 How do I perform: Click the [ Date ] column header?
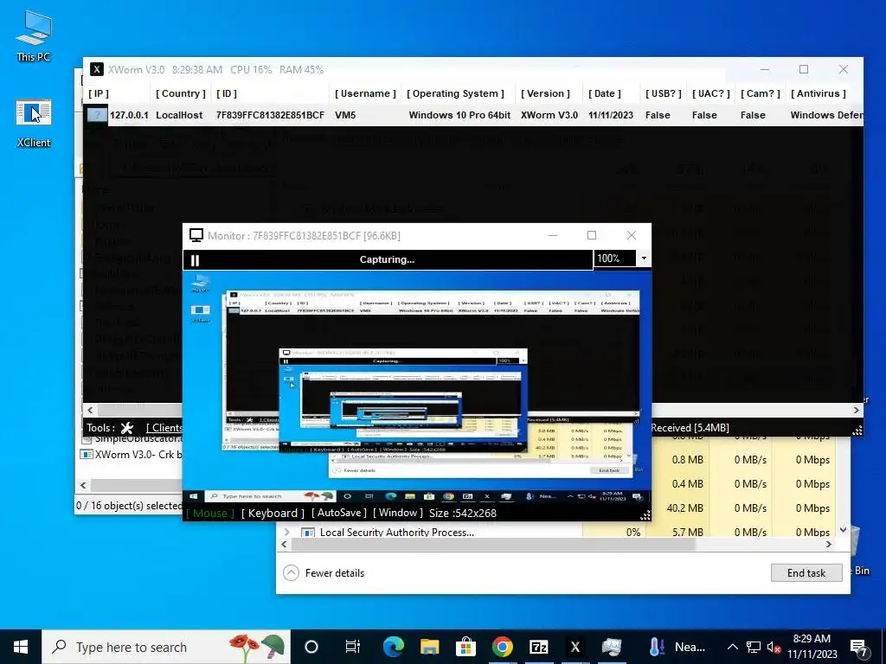[605, 93]
